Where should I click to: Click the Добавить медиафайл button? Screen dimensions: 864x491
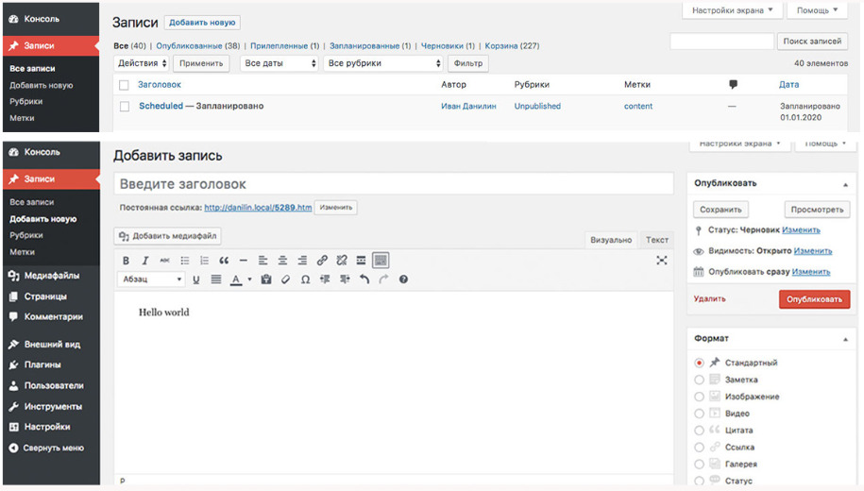[x=167, y=236]
